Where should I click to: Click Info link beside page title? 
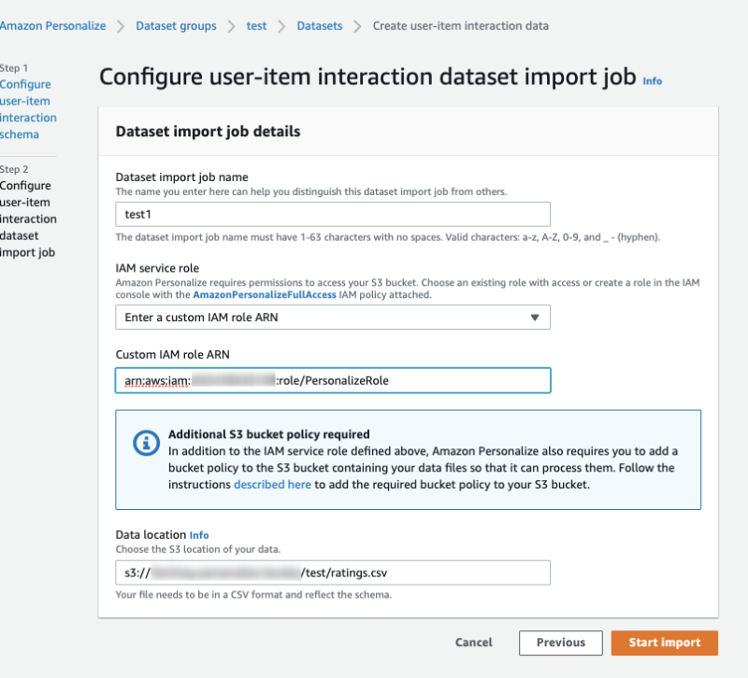pos(652,81)
